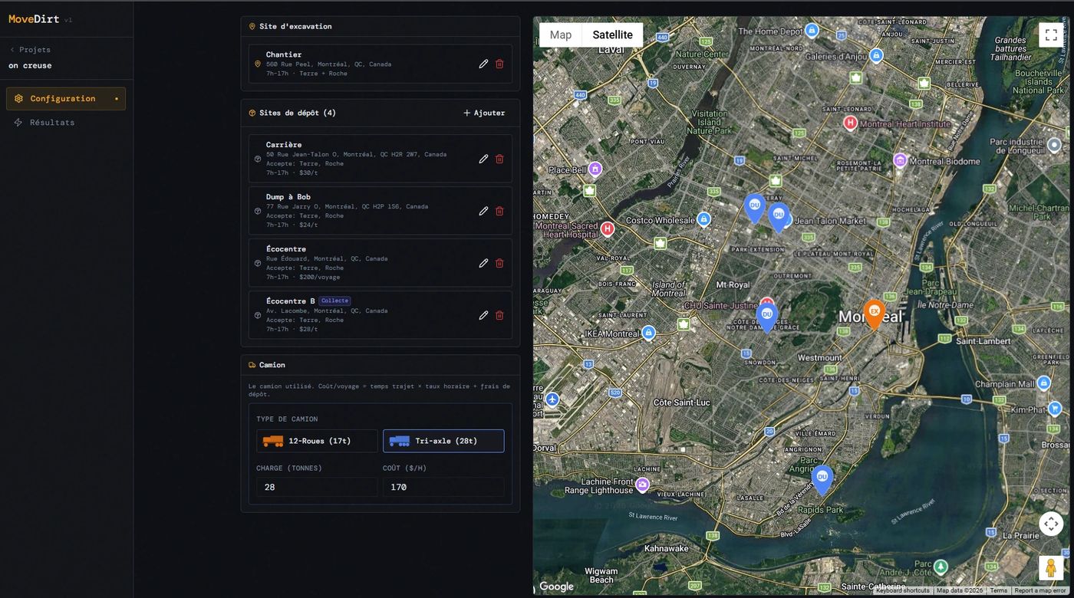
Task: Open map camera controls
Action: click(1051, 524)
